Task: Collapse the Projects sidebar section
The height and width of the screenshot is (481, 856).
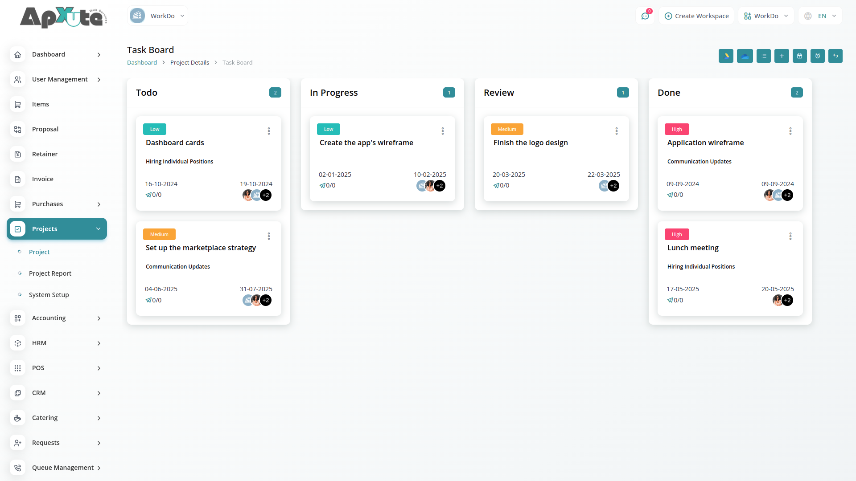Action: (57, 229)
